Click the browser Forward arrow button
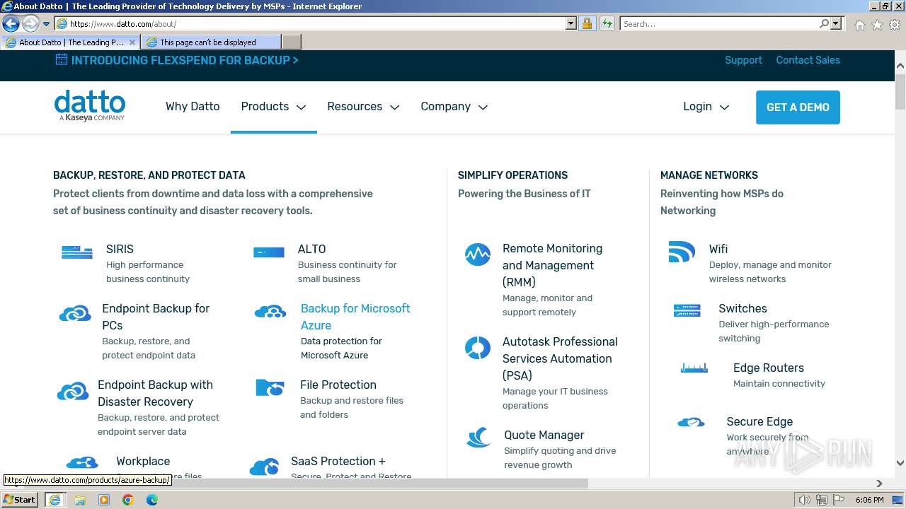906x509 pixels. 30,23
